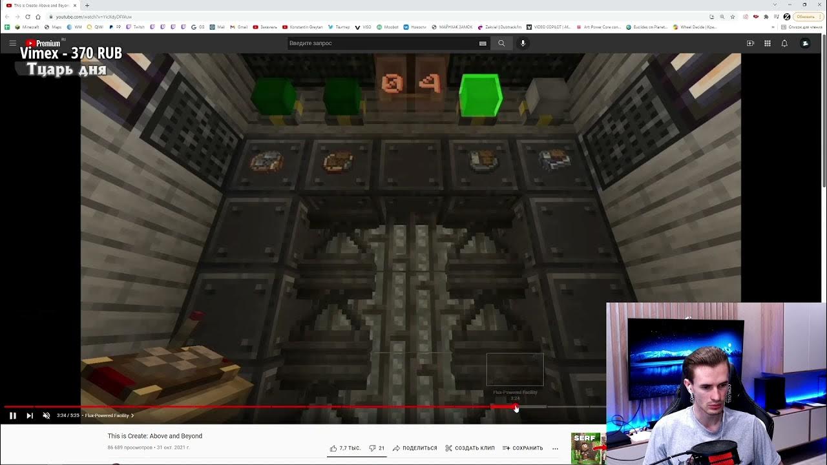This screenshot has width=827, height=465.
Task: Go back in browser history
Action: [x=7, y=17]
